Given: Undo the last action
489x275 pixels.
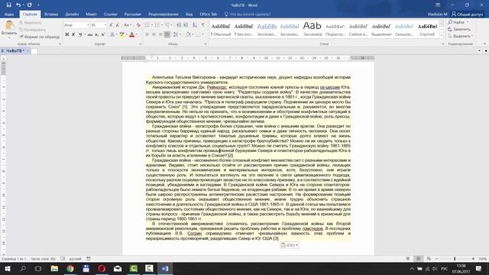Looking at the screenshot, I should pyautogui.click(x=18, y=5).
